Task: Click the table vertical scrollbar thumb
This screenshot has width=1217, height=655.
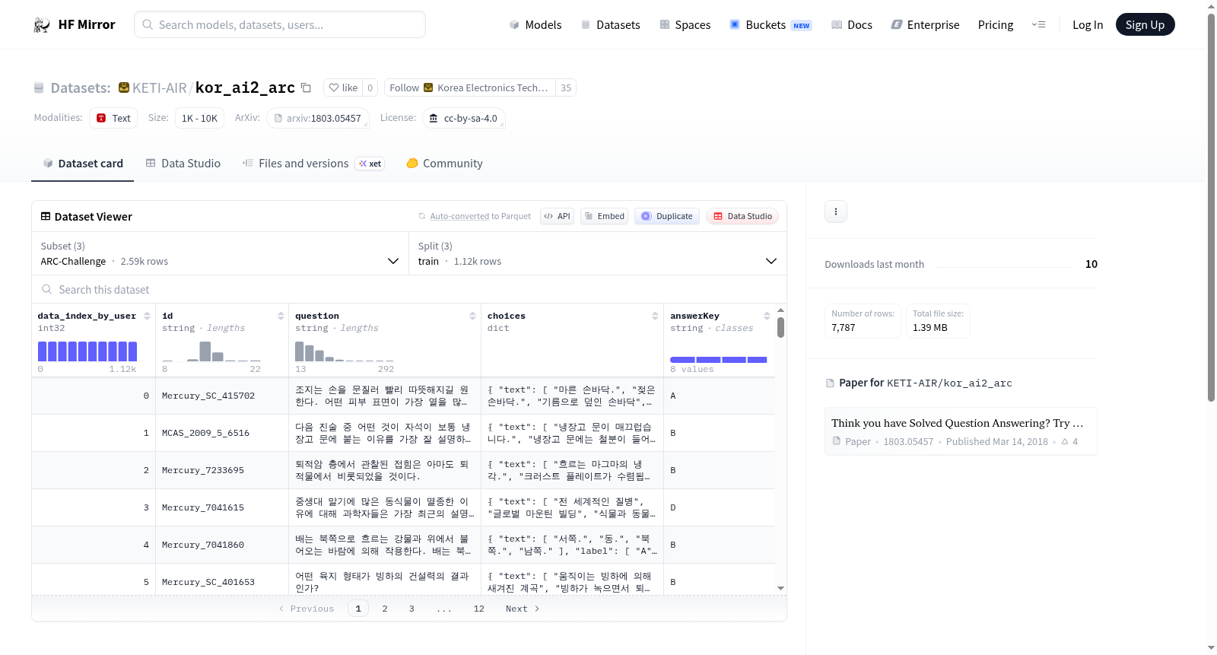Action: click(780, 328)
